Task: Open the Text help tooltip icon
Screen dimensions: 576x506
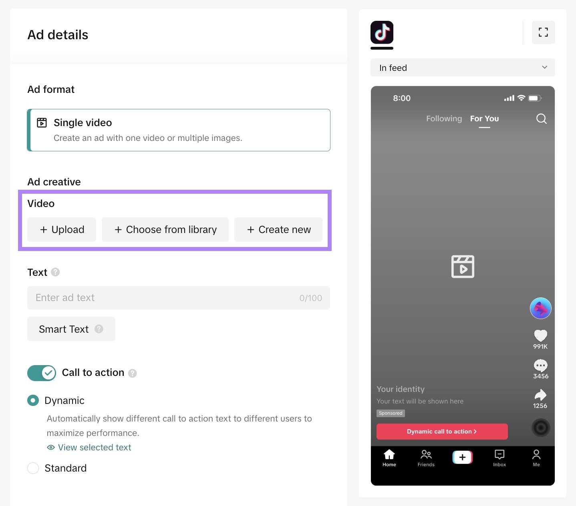Action: 55,272
